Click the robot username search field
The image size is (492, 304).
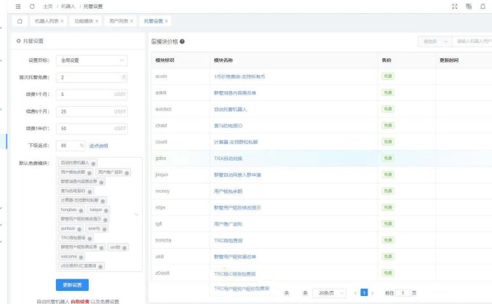coord(472,41)
